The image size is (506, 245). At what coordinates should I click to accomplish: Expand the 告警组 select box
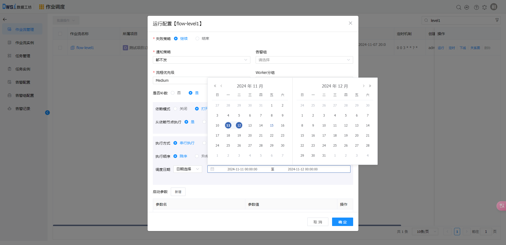click(x=304, y=60)
